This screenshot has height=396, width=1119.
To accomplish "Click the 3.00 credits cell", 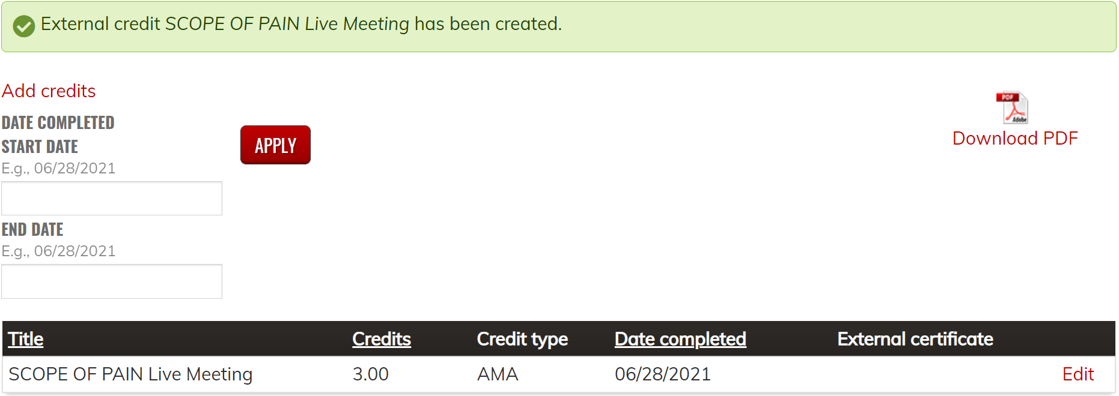I will pyautogui.click(x=370, y=374).
